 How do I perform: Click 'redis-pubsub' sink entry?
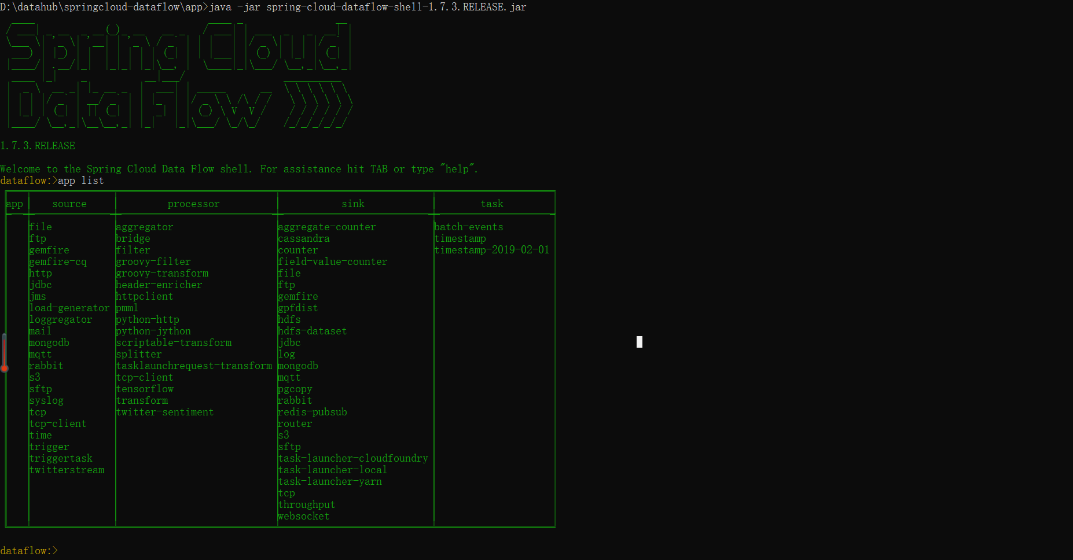click(313, 412)
